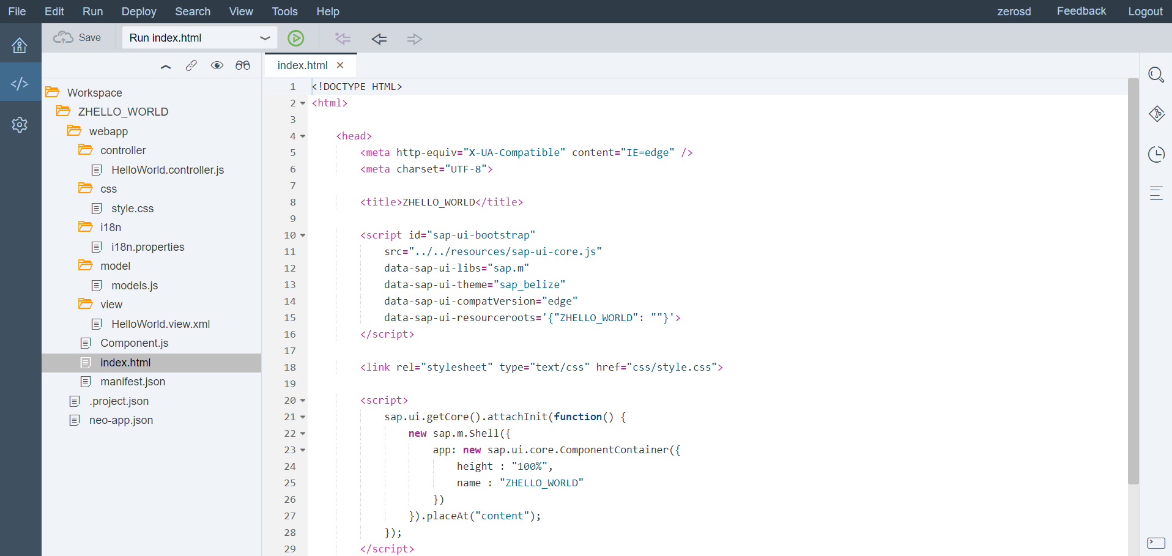Viewport: 1172px width, 556px height.
Task: Open neo-app.json file
Action: coord(121,420)
